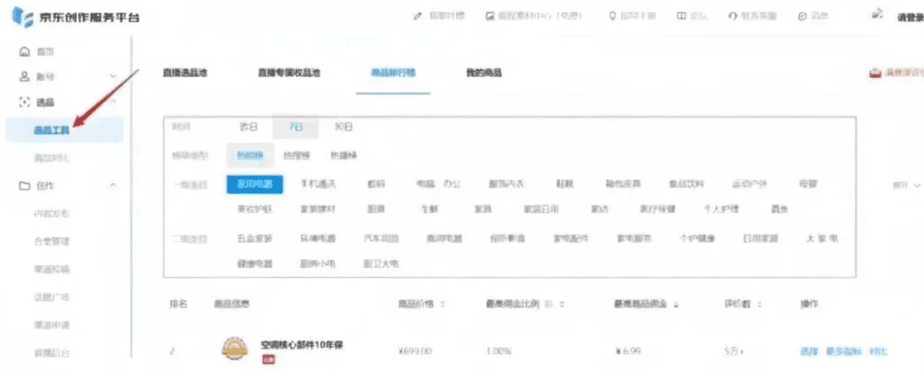Click the 选品 scan icon in sidebar
The image size is (924, 370).
[x=24, y=103]
